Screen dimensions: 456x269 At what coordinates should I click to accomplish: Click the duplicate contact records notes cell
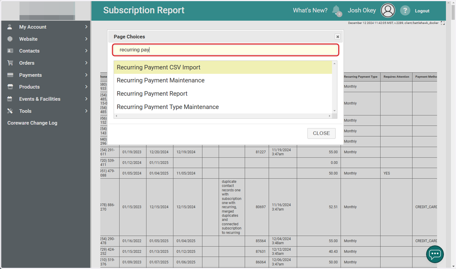click(x=231, y=207)
